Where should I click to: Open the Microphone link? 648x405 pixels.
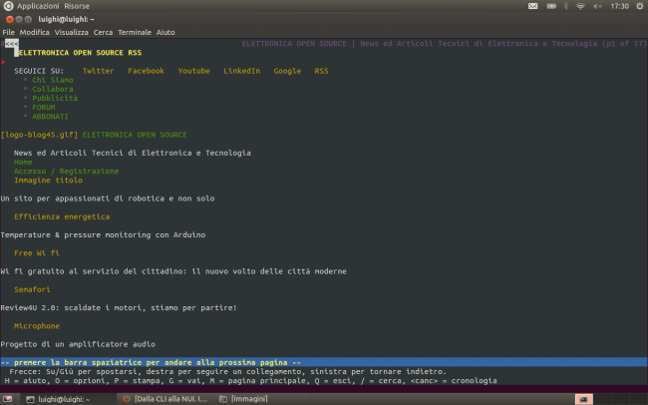click(37, 325)
